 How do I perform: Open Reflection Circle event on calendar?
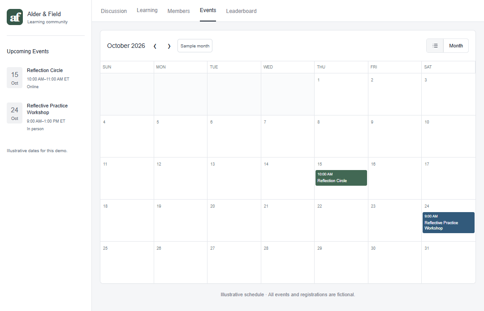[x=341, y=178]
